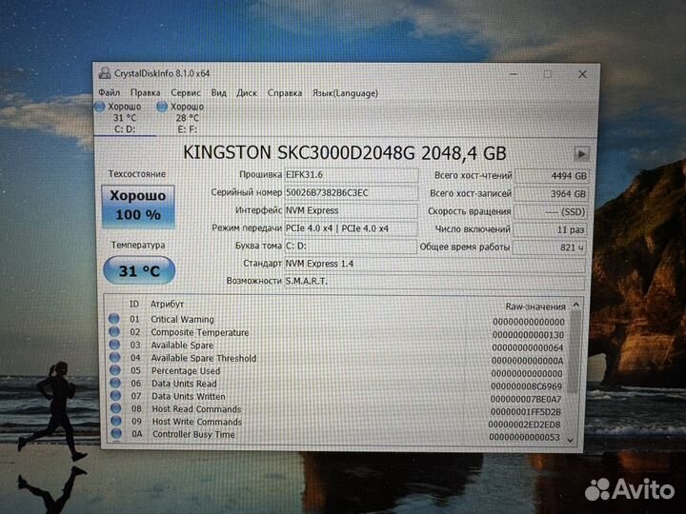Click the Стандарт field NVM Express 1.4
The height and width of the screenshot is (514, 686).
[434, 264]
